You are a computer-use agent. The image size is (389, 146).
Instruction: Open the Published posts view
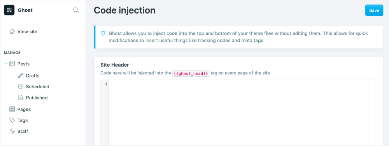(37, 98)
